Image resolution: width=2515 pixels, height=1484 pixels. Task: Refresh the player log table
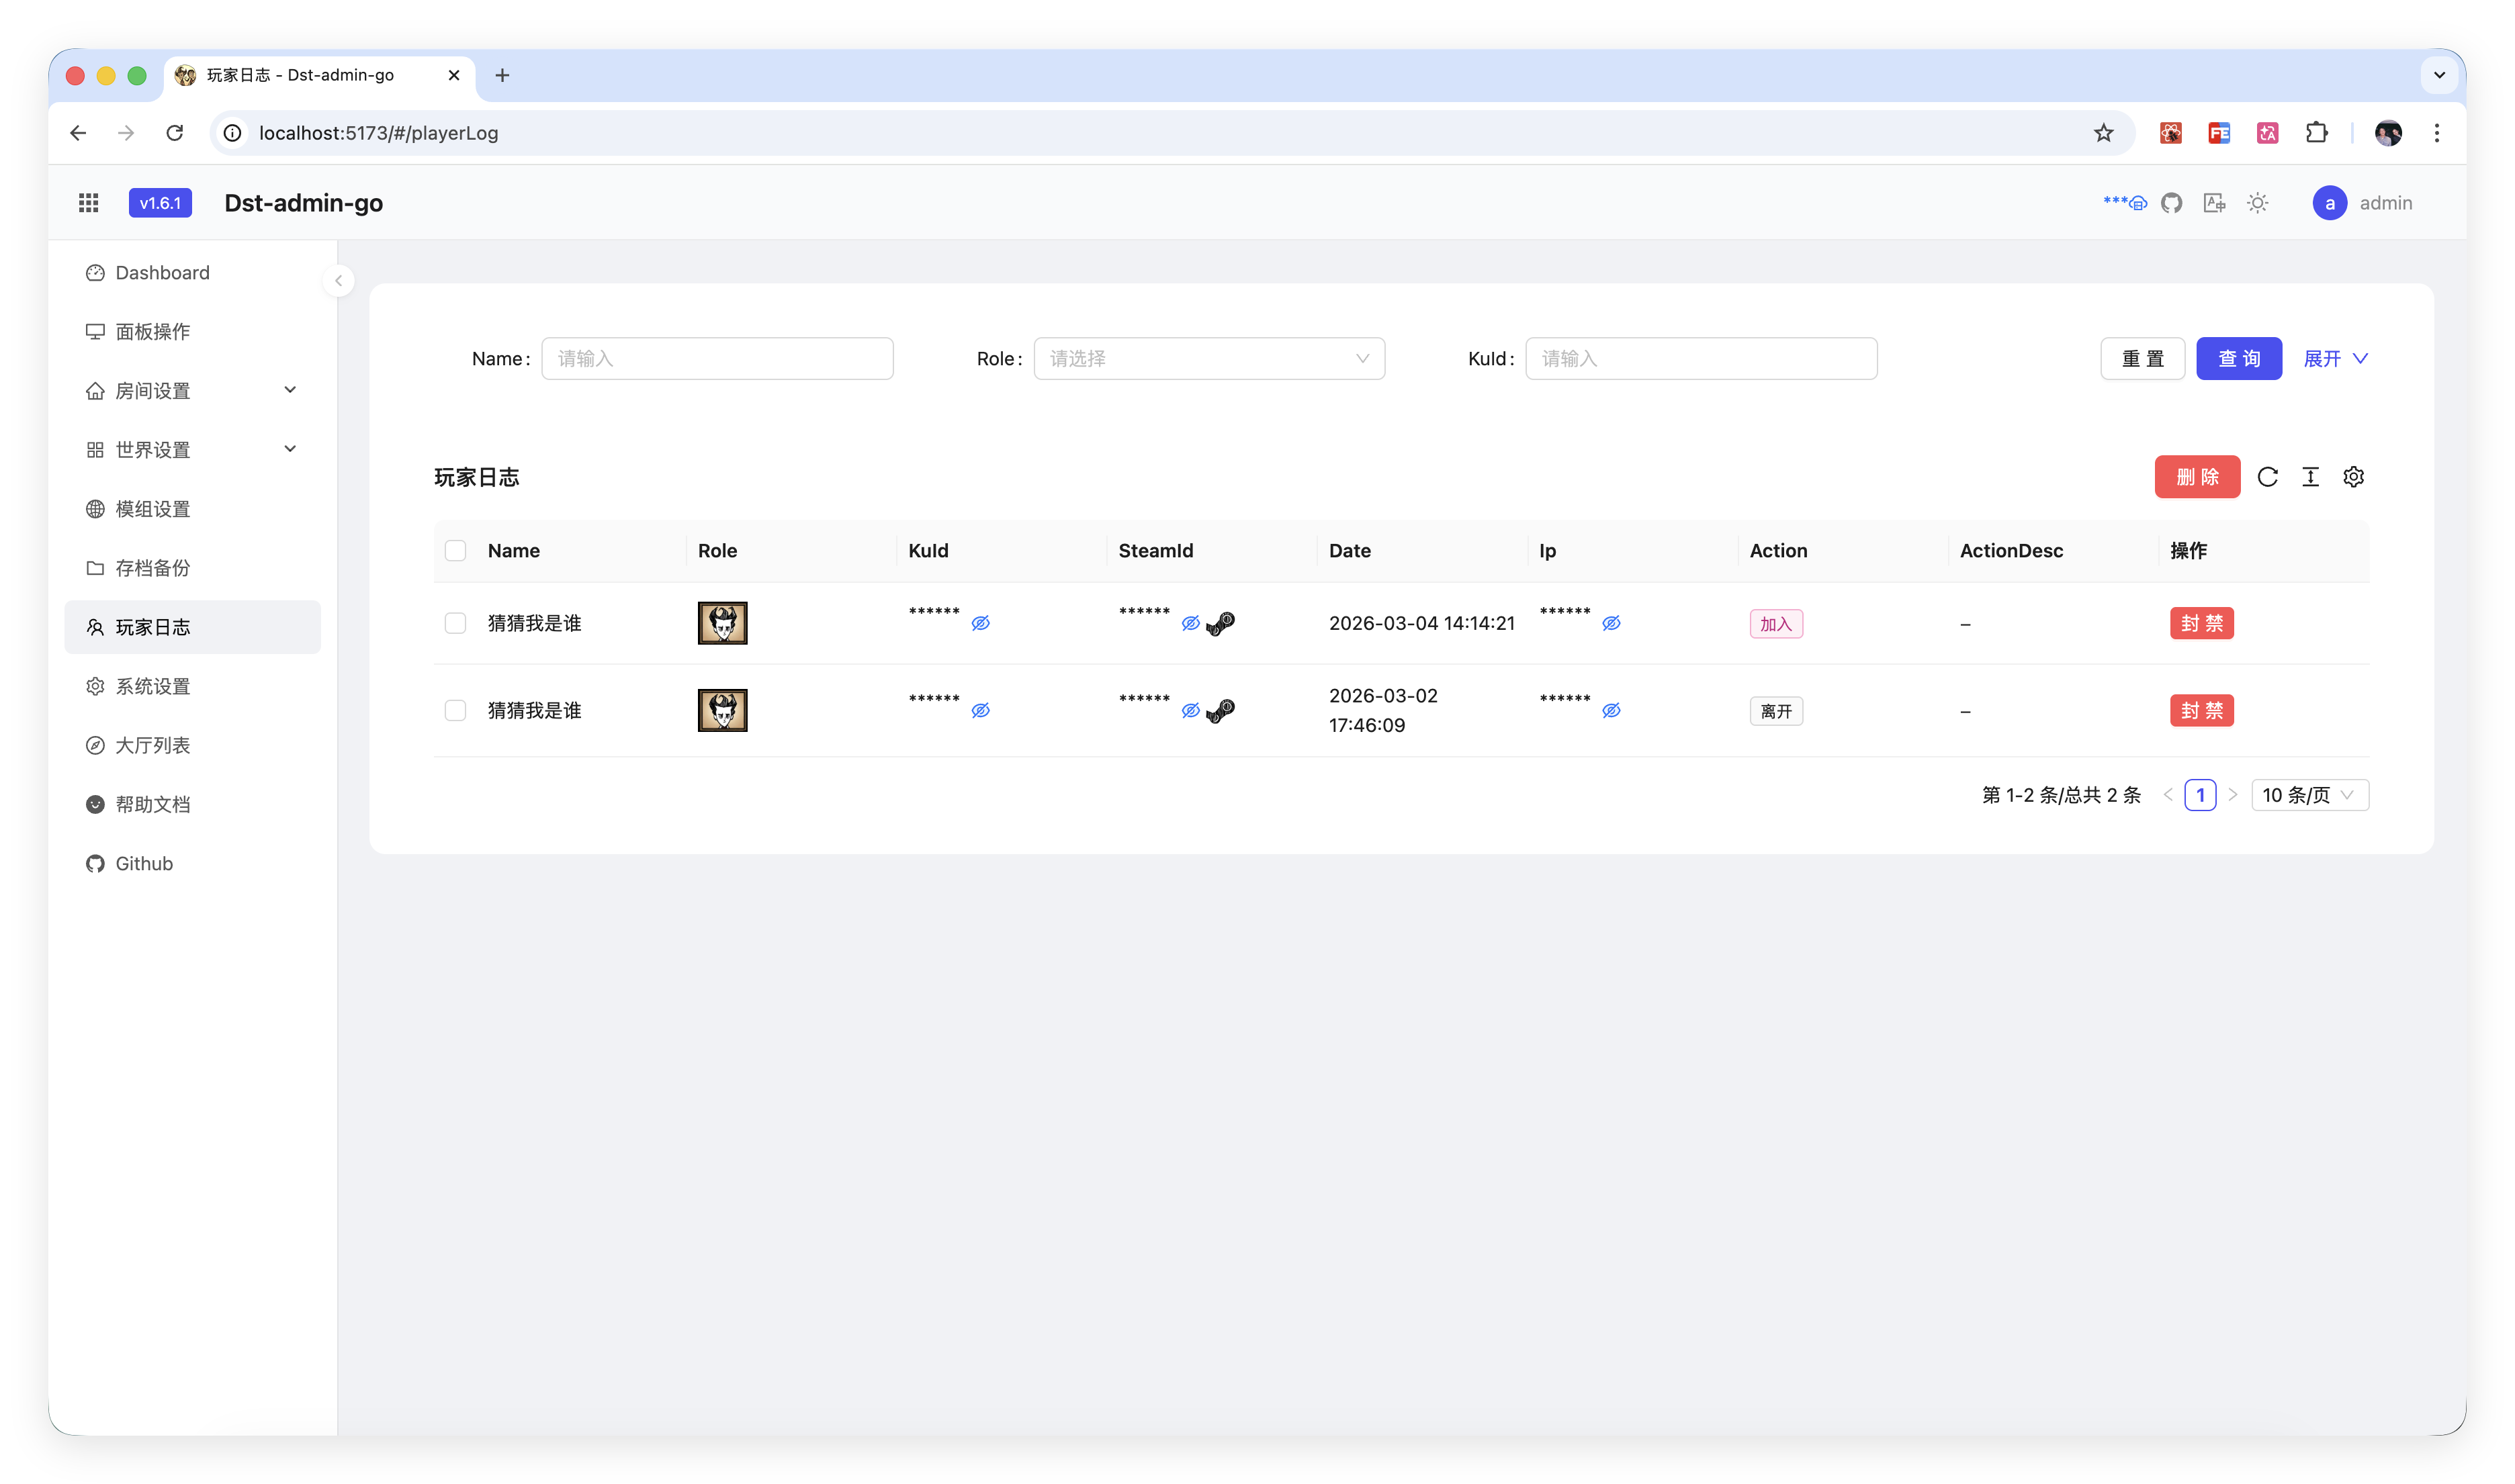point(2267,477)
